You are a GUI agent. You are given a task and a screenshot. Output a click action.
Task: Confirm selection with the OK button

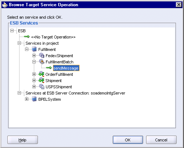pos(128,140)
